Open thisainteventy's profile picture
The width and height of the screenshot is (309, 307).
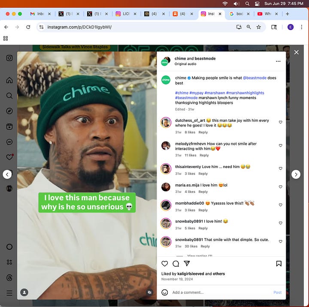pos(166,169)
